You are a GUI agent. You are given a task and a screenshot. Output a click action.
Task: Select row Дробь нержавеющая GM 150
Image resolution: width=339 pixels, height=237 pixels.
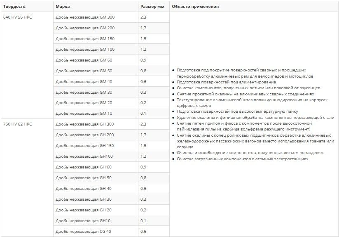click(111, 38)
